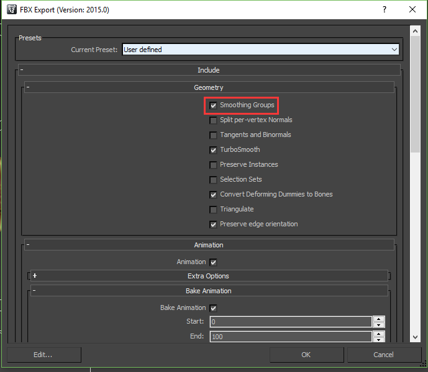Disable the Bake Animation checkbox
The image size is (428, 372).
pos(213,308)
